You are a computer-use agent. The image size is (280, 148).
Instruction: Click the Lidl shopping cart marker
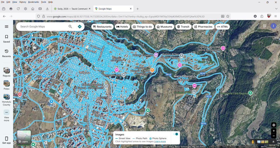pyautogui.click(x=44, y=76)
